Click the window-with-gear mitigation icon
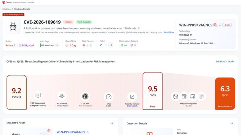Image resolution: width=241 pixels, height=135 pixels. coord(184,96)
